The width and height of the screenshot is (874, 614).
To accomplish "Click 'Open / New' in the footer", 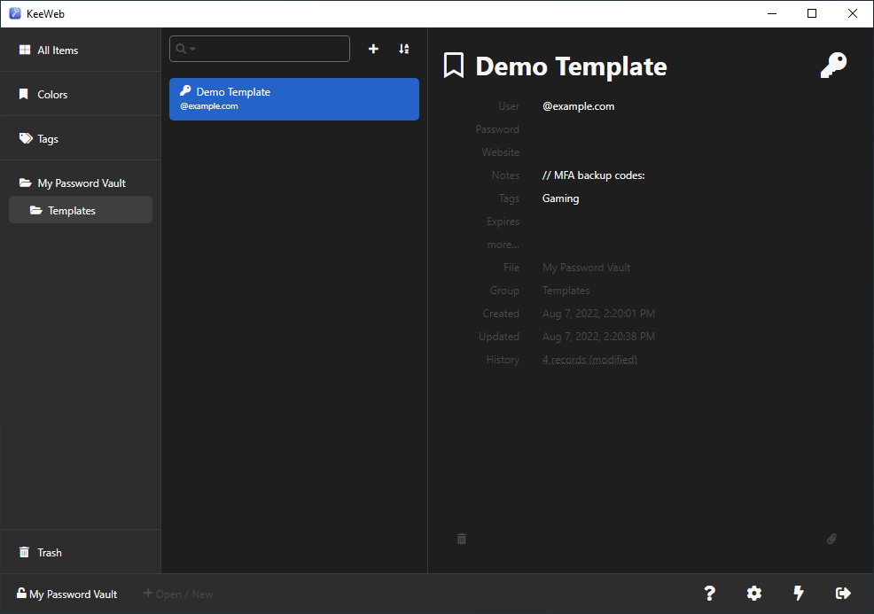I will 178,594.
